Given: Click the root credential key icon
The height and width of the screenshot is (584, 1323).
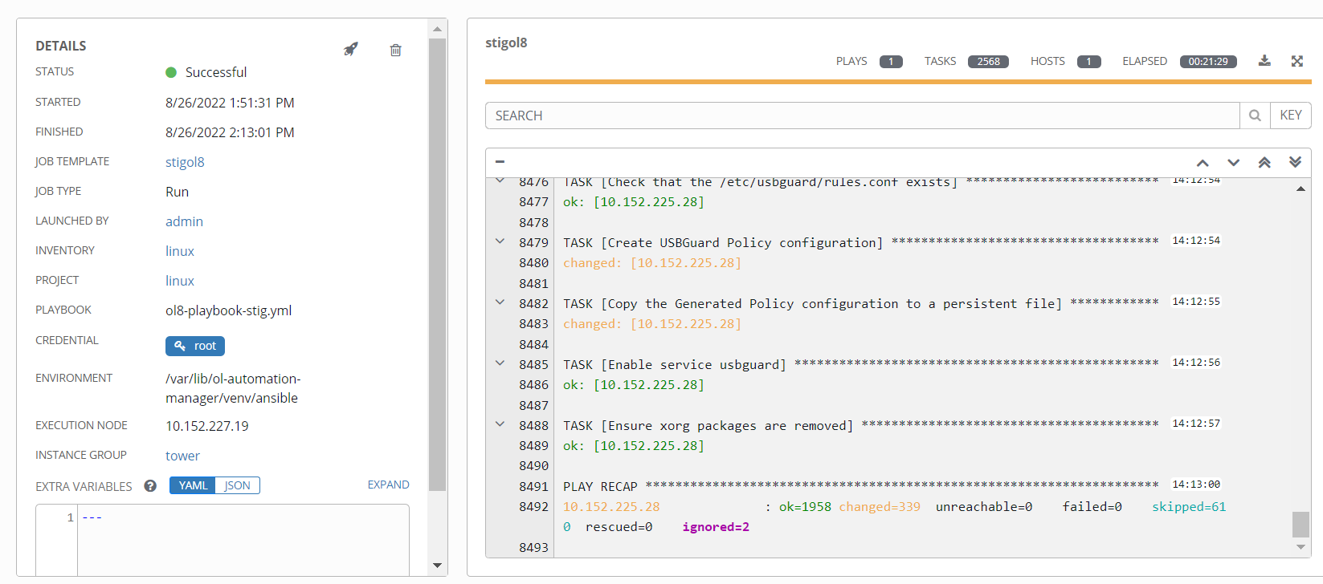Looking at the screenshot, I should [x=180, y=346].
